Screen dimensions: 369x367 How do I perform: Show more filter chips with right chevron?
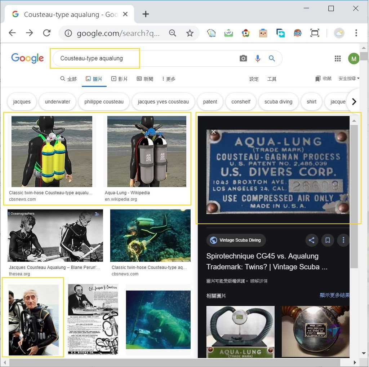coord(354,102)
